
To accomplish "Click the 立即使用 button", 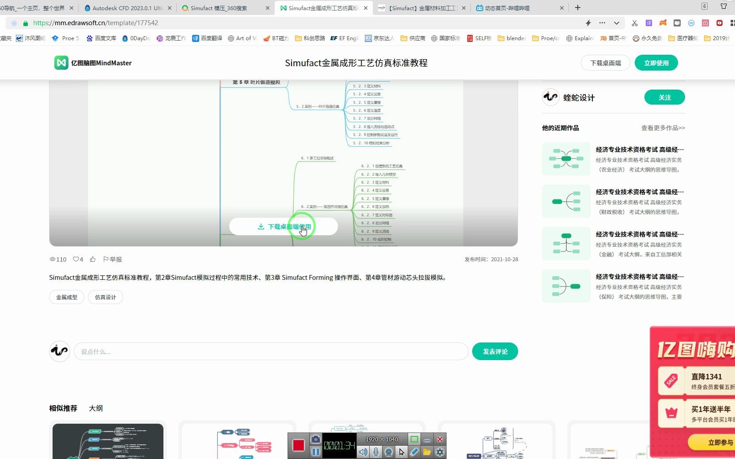I will (656, 63).
